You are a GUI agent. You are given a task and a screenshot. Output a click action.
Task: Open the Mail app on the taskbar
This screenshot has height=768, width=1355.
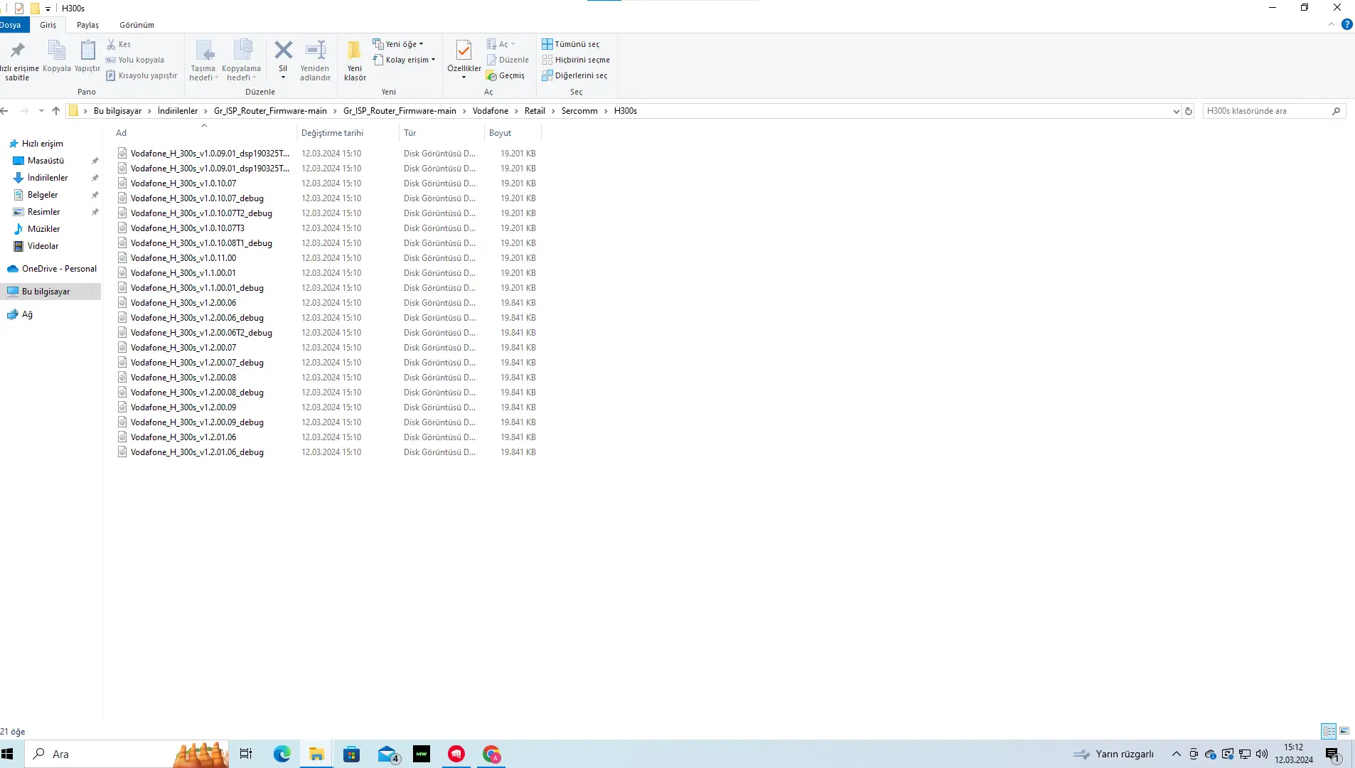point(387,754)
